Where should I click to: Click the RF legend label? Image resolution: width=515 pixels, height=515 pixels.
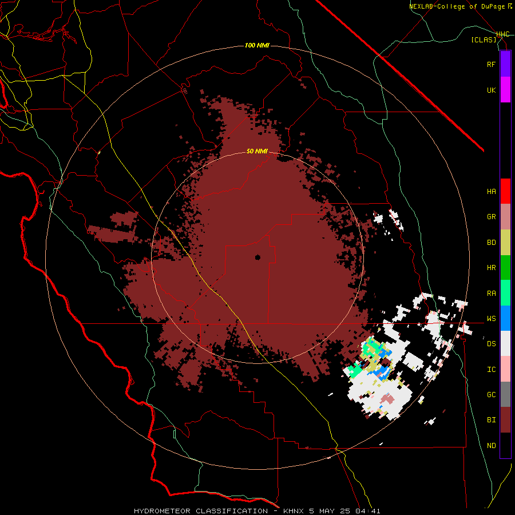click(491, 64)
